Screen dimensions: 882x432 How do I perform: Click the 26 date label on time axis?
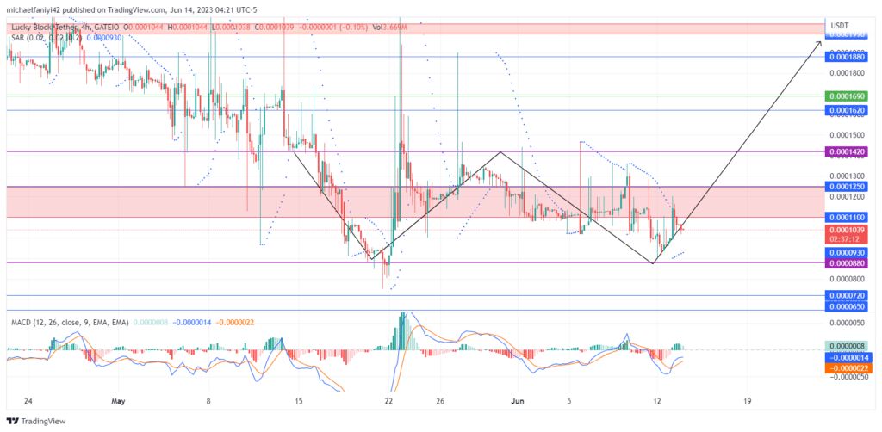440,402
